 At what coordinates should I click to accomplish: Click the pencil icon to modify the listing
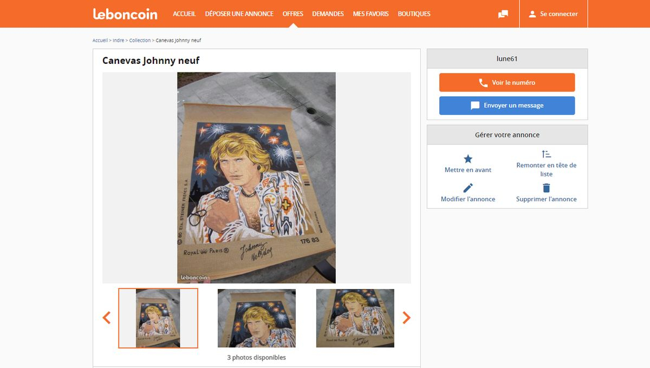coord(468,188)
